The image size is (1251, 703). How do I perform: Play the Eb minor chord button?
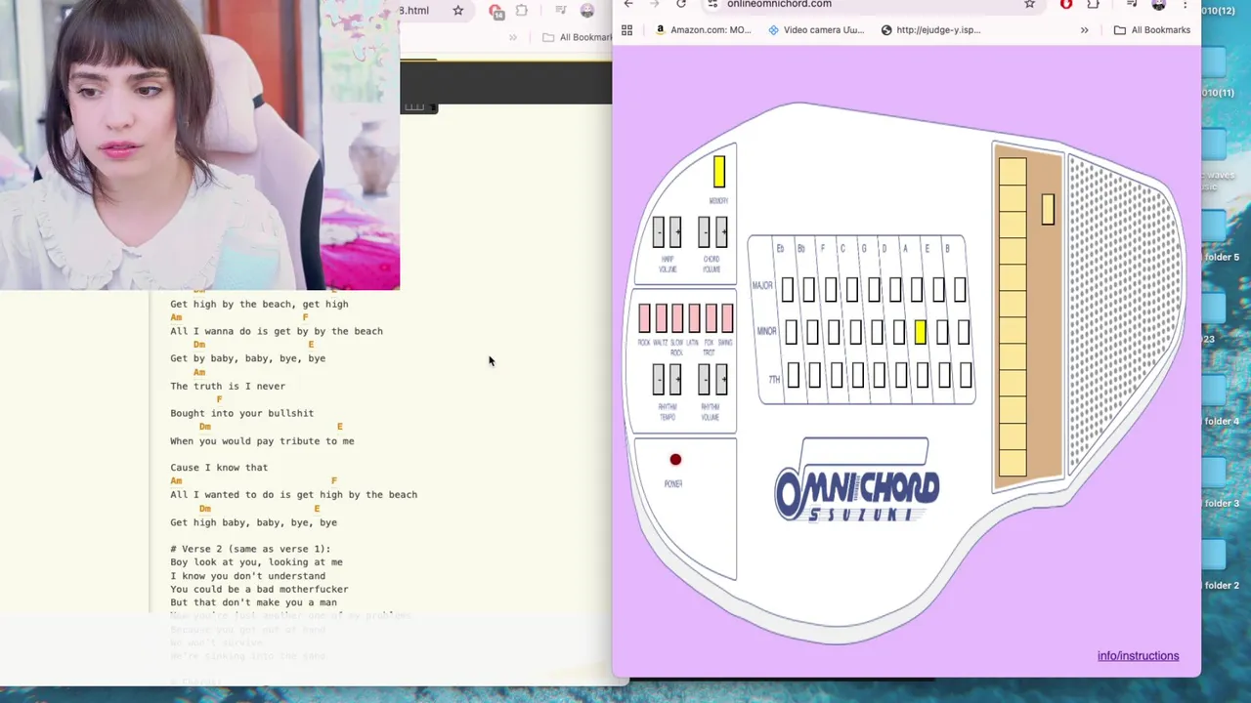point(790,333)
